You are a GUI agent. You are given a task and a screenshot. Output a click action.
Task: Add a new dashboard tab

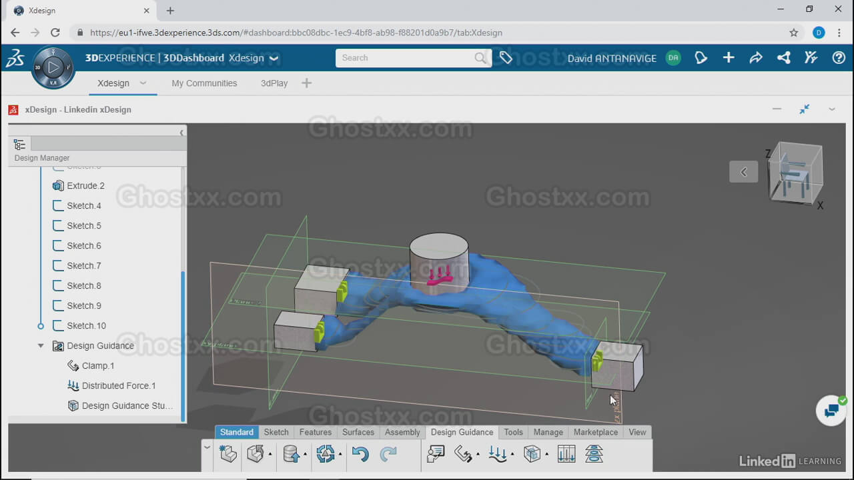[306, 83]
